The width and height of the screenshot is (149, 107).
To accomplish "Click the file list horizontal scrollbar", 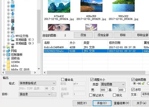I will click(x=96, y=72).
